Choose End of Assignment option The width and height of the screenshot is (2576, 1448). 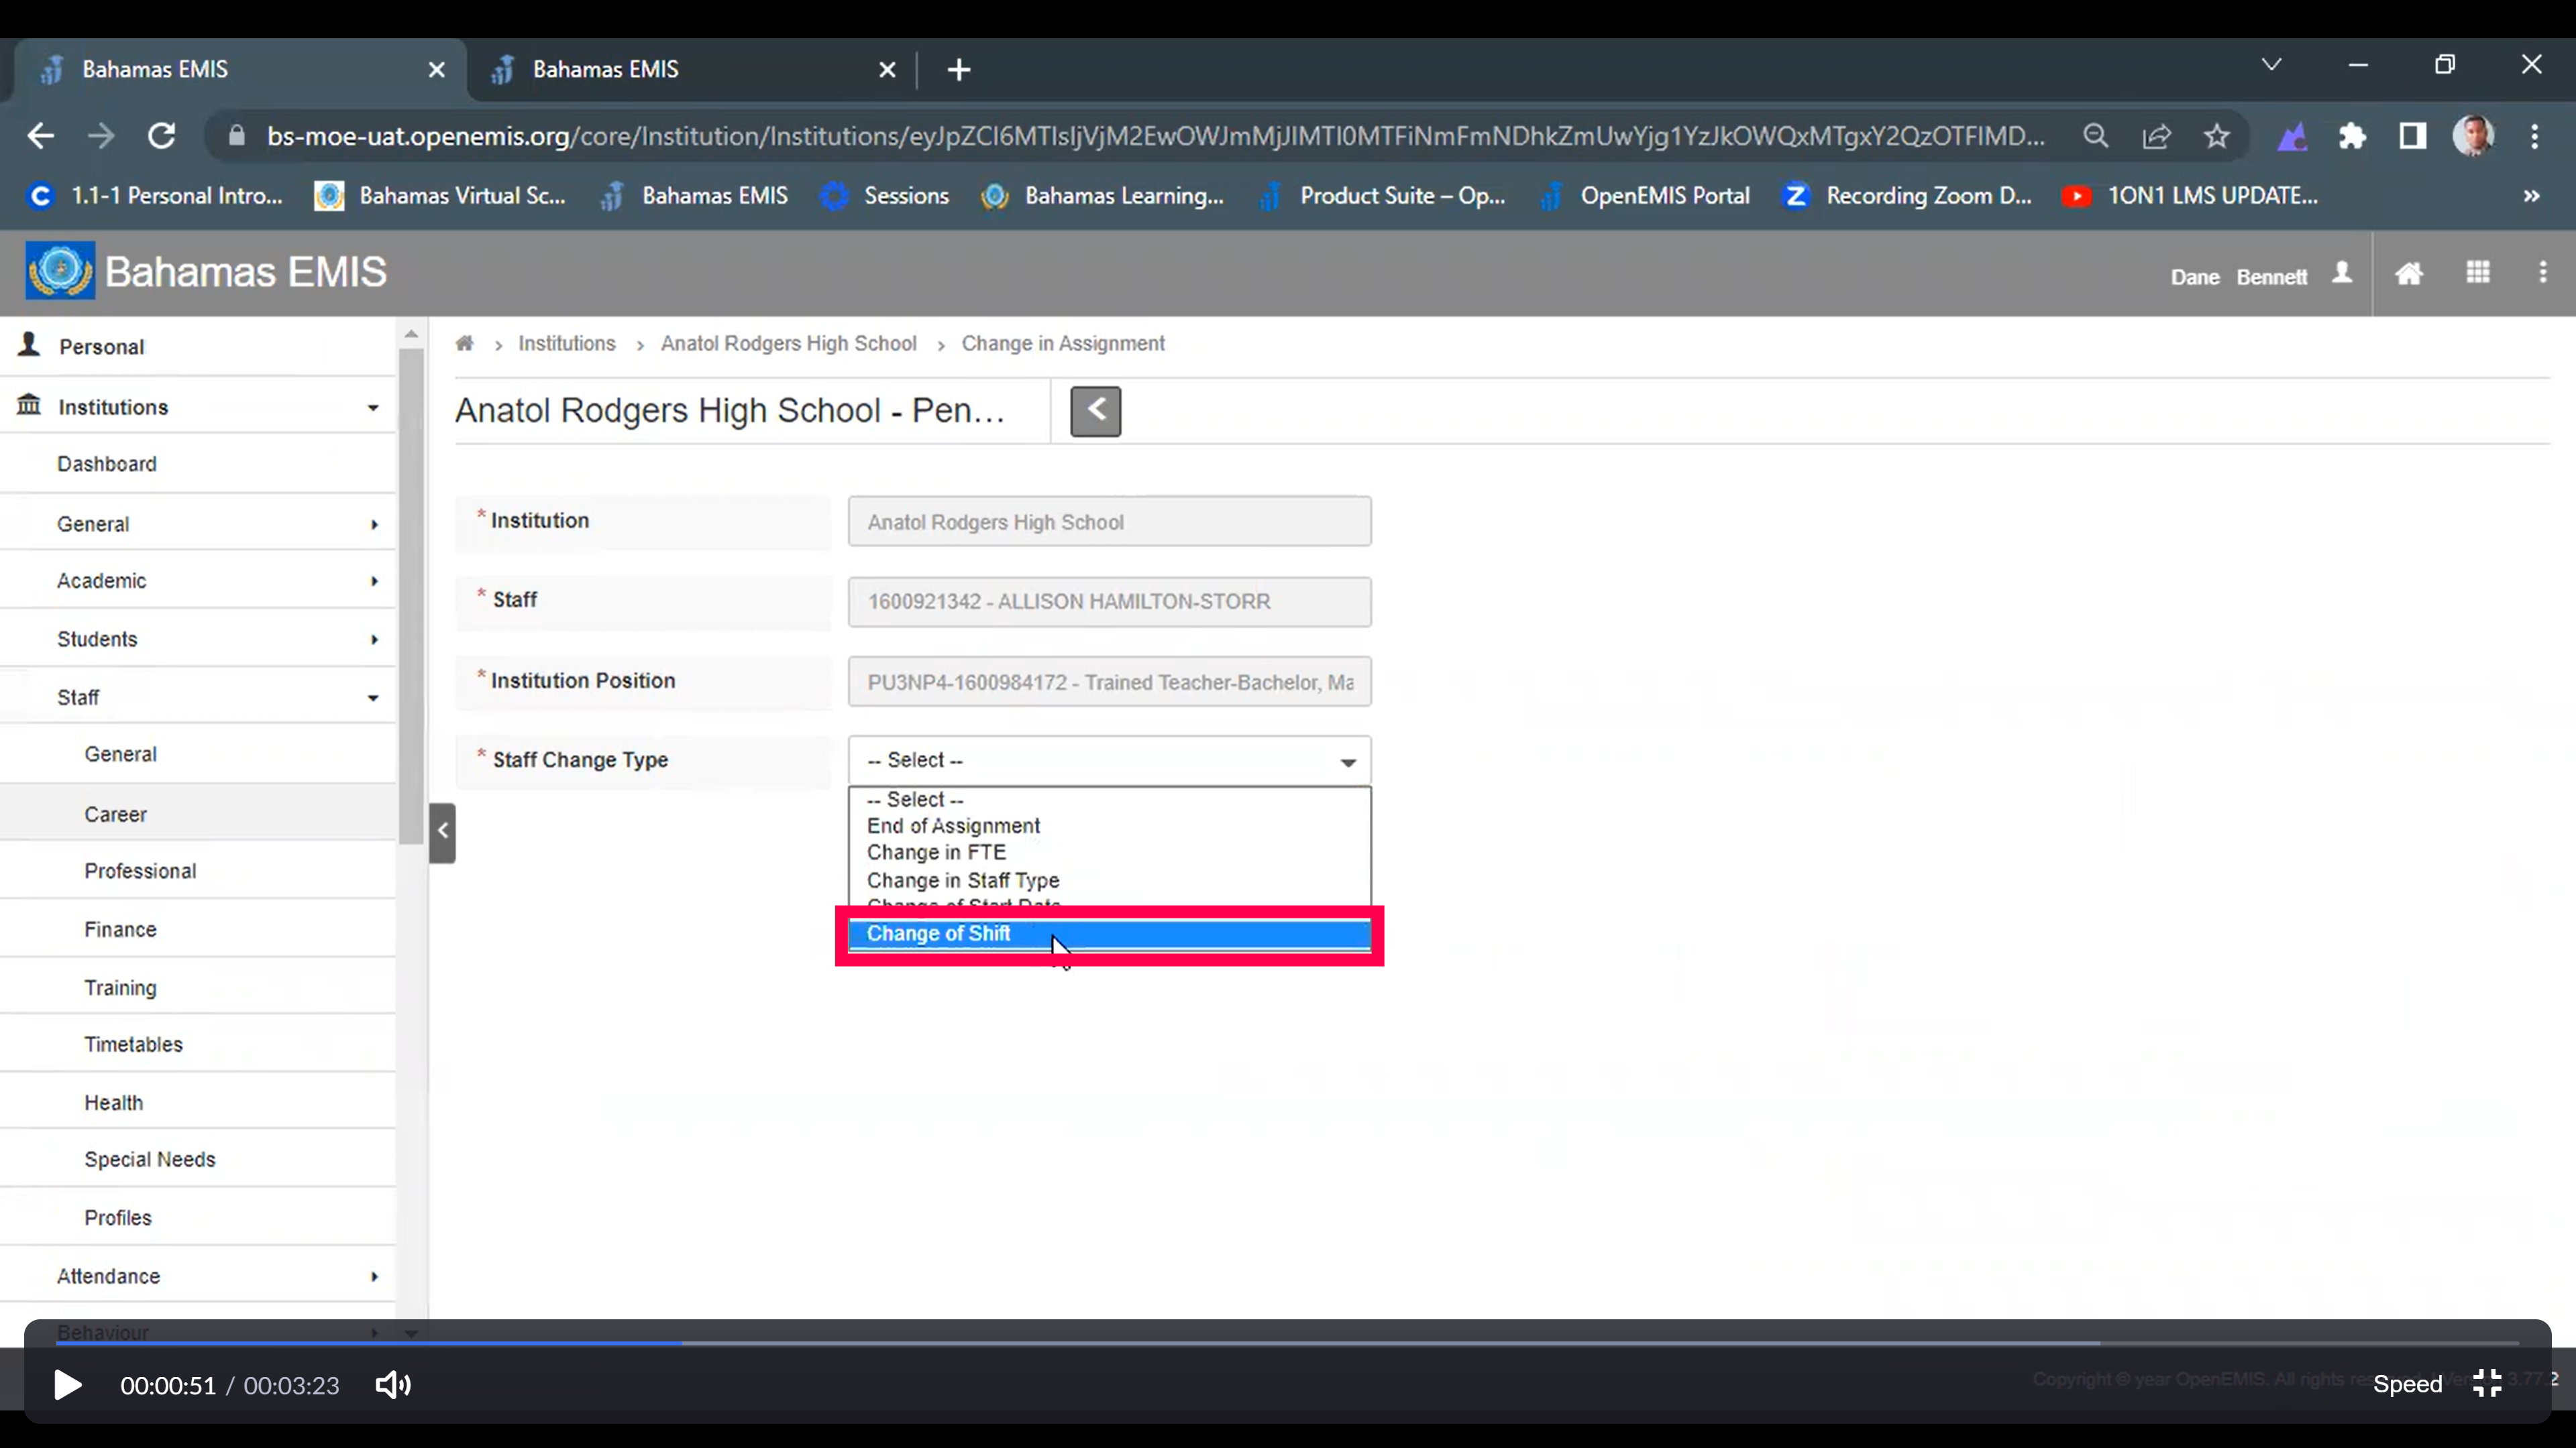pyautogui.click(x=1110, y=825)
